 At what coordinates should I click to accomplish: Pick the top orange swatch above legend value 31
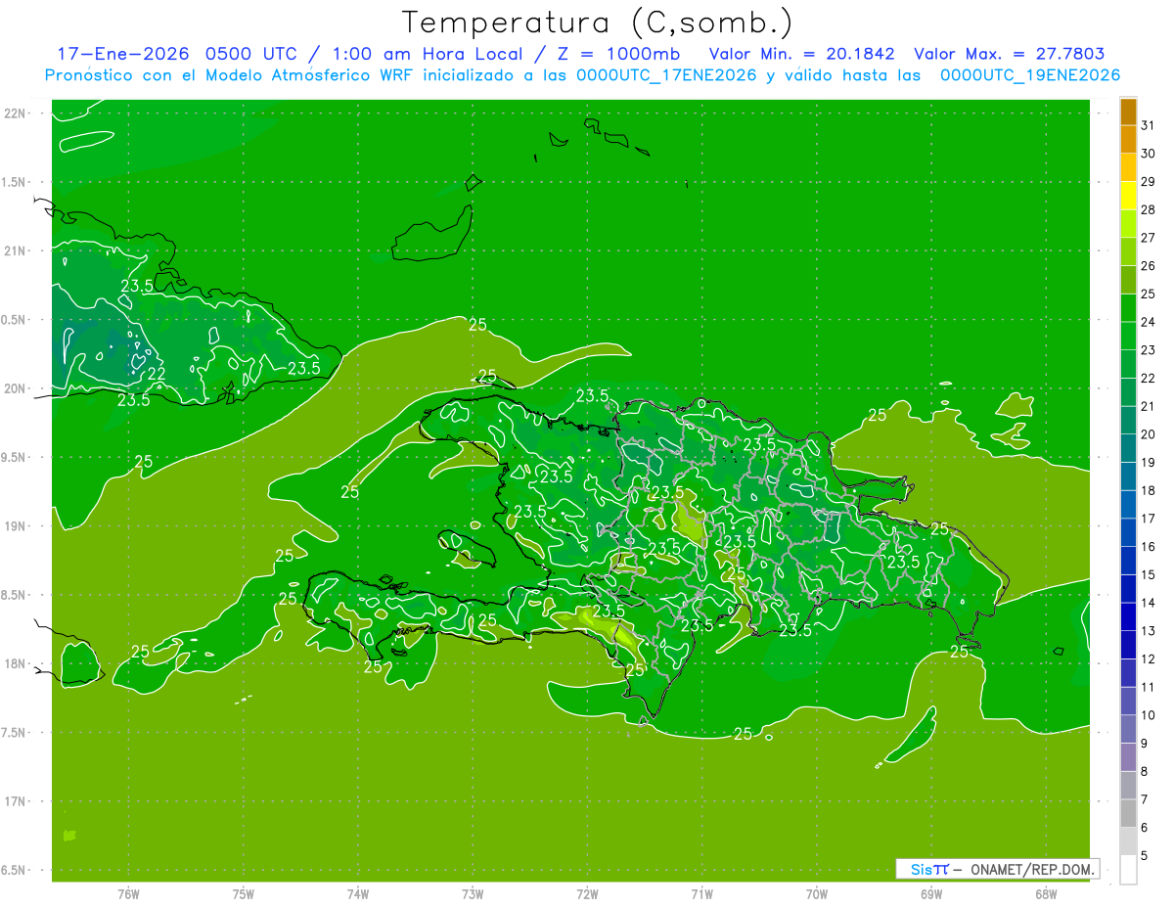click(1128, 112)
